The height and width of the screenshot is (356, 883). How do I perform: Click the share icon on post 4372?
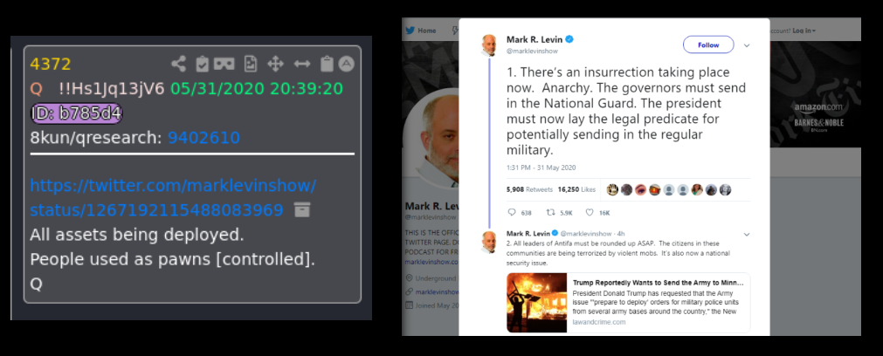(x=178, y=64)
